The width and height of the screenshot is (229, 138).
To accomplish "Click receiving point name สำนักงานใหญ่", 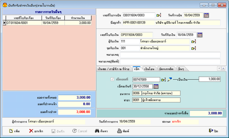I will click(165, 48).
